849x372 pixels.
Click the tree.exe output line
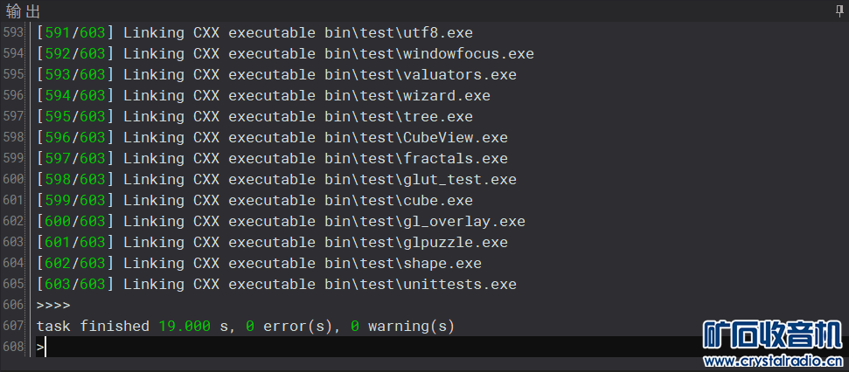254,117
